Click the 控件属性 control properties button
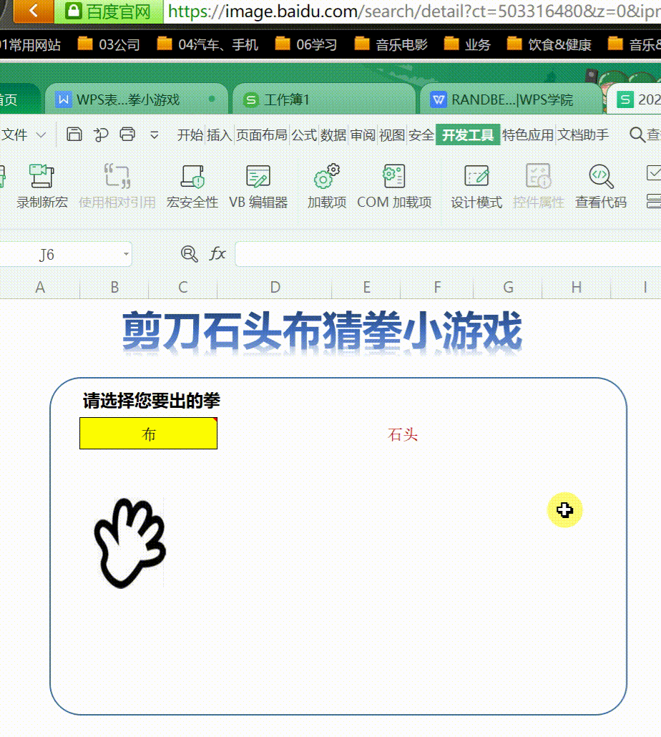661x737 pixels. click(539, 186)
